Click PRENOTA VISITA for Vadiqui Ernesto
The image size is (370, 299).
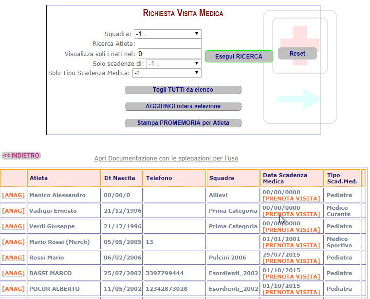pos(291,214)
